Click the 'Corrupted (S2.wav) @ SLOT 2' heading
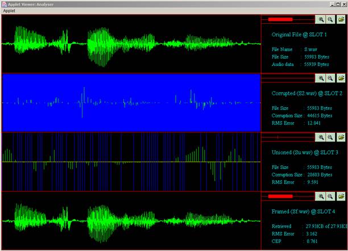 click(x=307, y=93)
